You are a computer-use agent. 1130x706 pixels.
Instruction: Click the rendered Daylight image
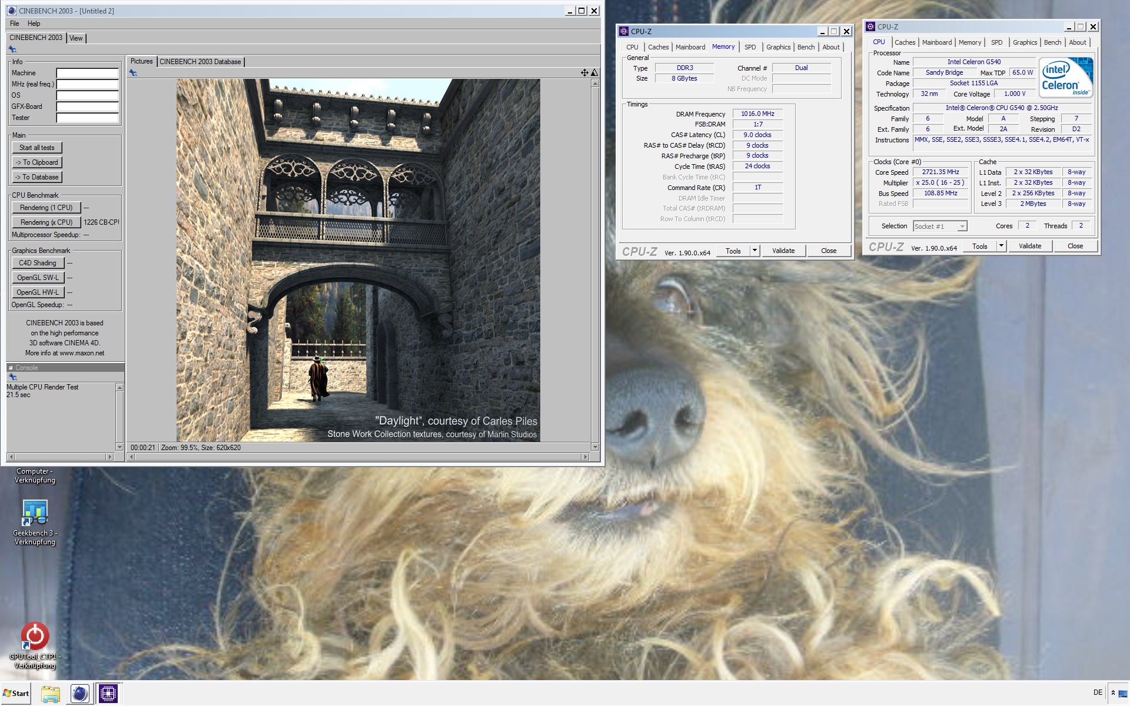358,260
